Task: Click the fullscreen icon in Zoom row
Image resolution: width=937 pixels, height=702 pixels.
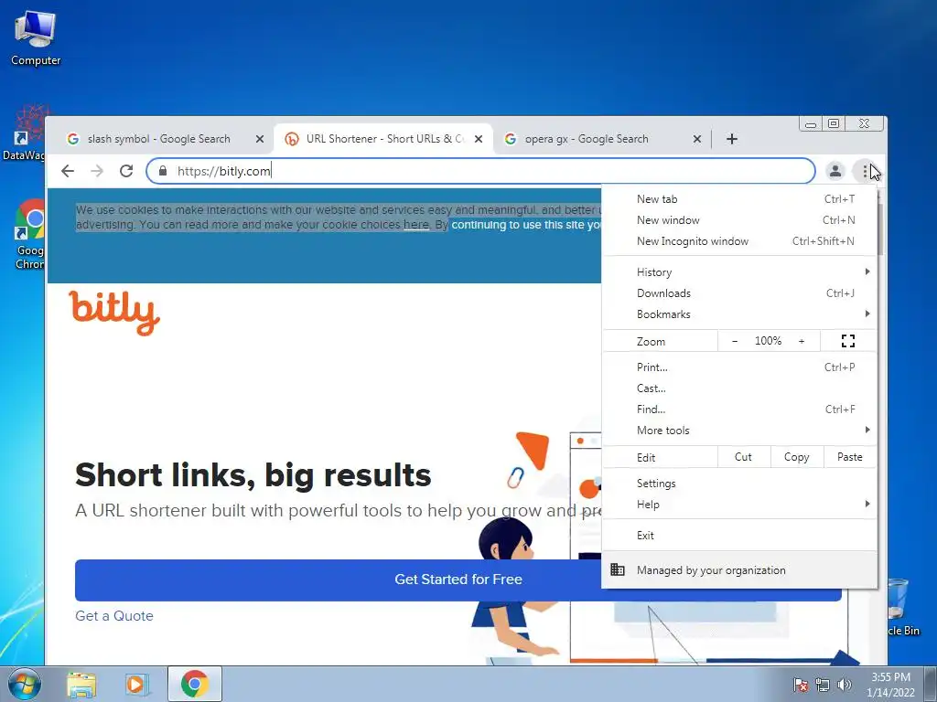Action: 848,341
